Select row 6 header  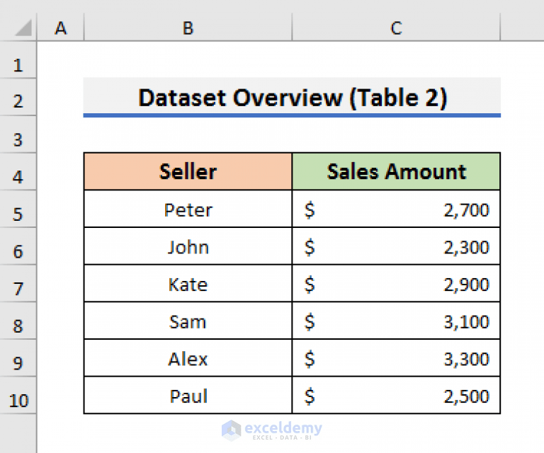click(18, 246)
